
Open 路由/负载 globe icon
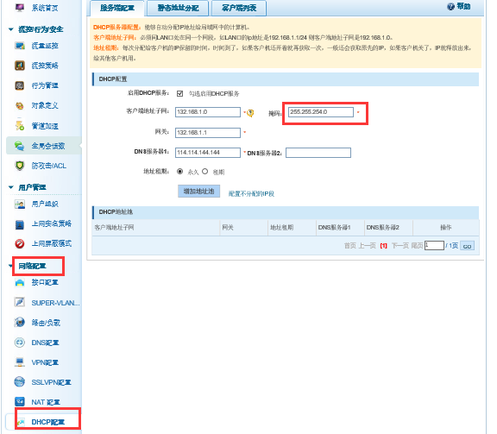coord(20,323)
